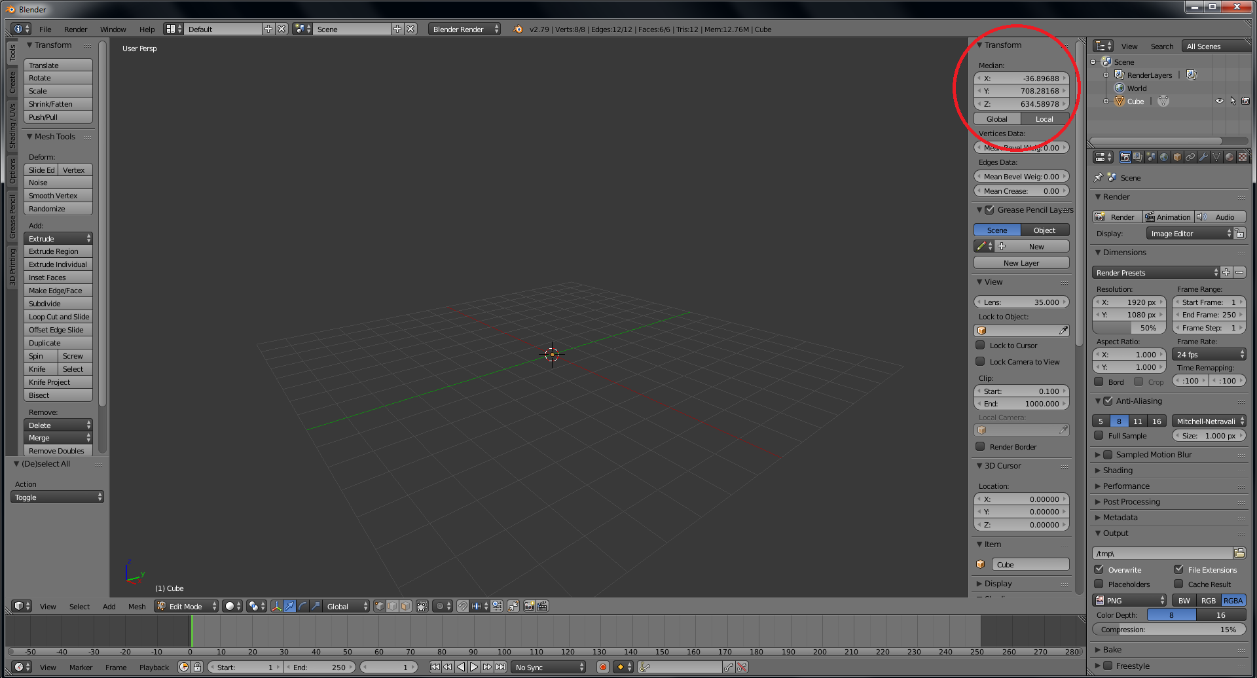1257x678 pixels.
Task: Switch to the Shading / UVs side tab
Action: pos(12,125)
